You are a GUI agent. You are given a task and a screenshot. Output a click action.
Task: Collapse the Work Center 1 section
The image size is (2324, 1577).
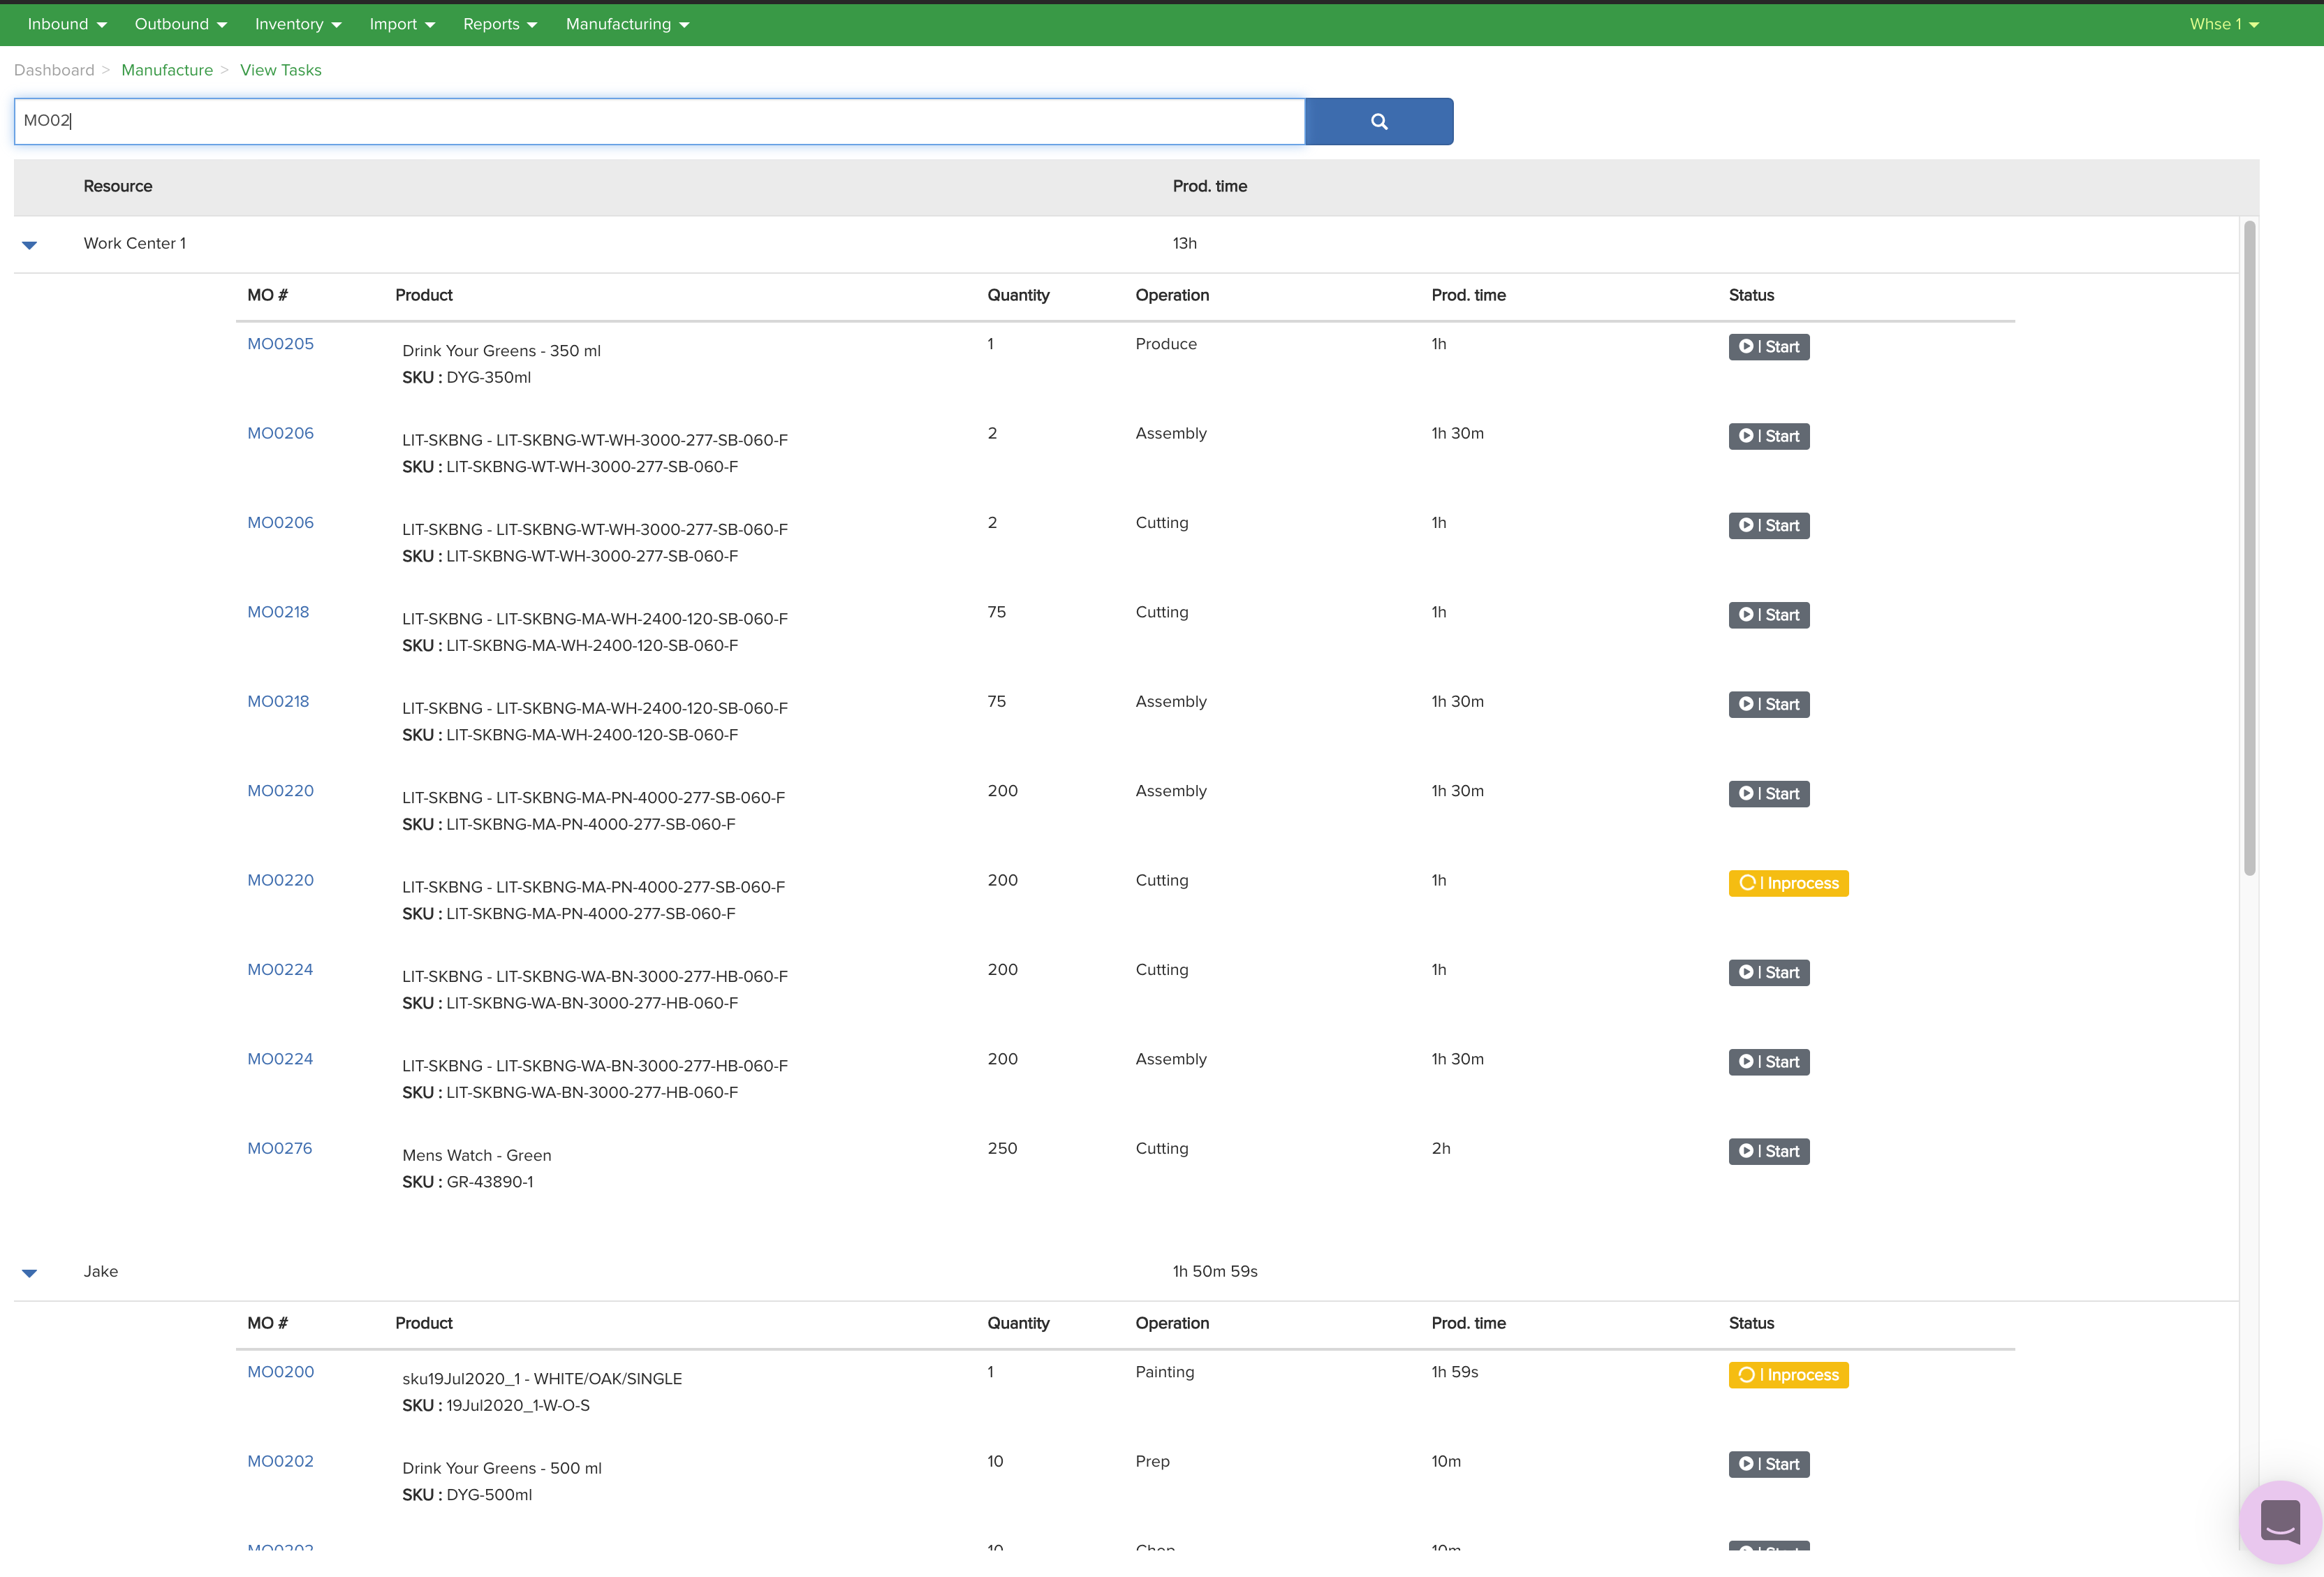[x=30, y=245]
